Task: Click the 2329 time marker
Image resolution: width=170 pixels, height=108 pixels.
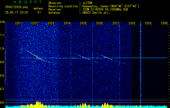Action: (x=148, y=23)
